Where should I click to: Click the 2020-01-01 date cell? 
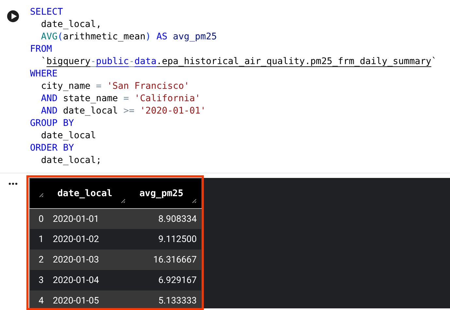(x=76, y=219)
